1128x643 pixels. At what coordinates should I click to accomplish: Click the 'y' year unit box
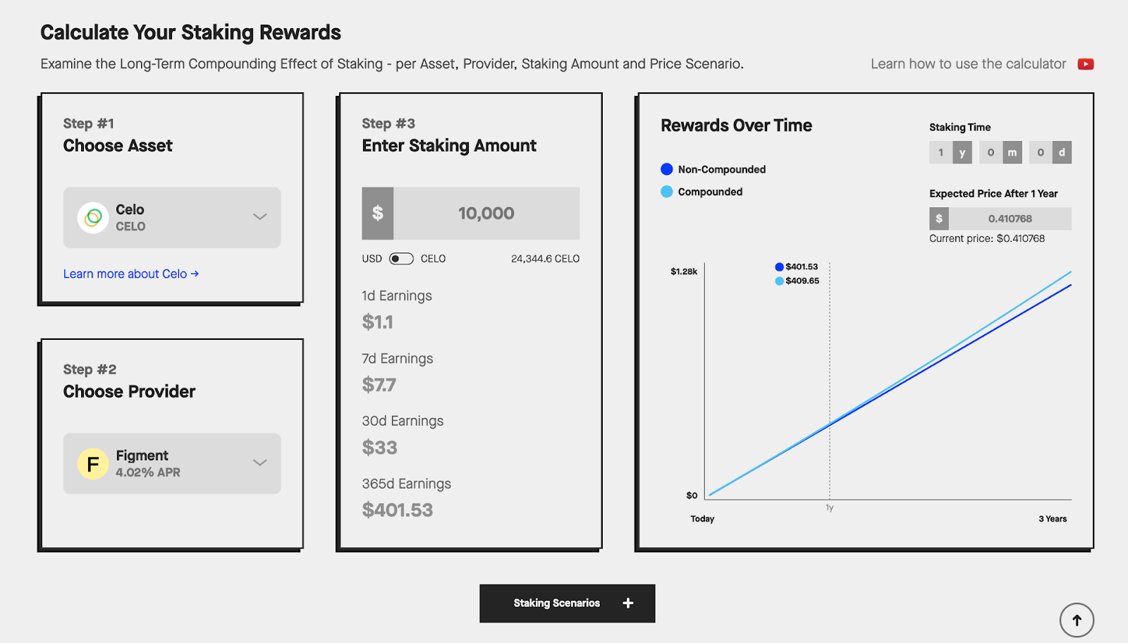962,152
